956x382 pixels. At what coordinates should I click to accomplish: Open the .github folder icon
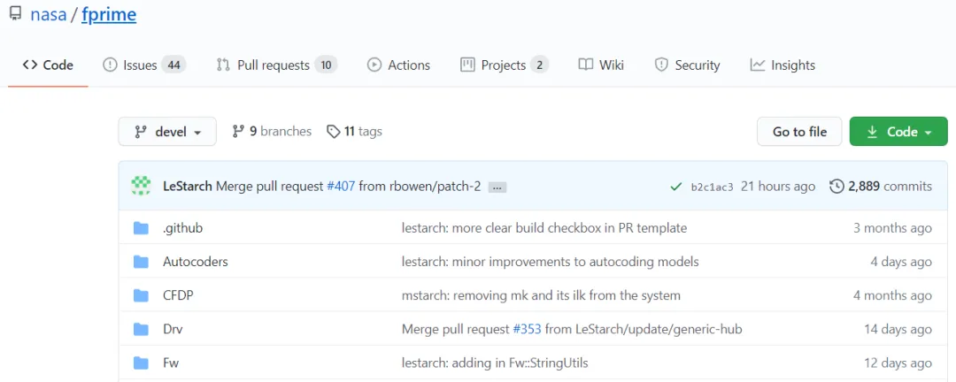141,228
